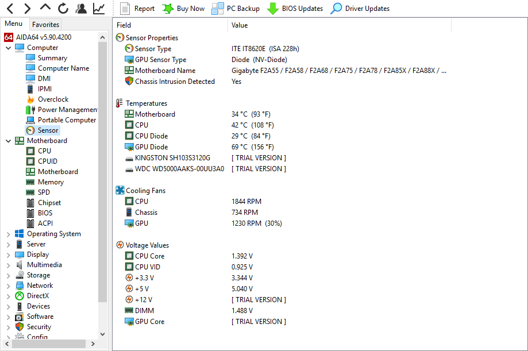Select the Multimedia speaker icon

(19, 265)
